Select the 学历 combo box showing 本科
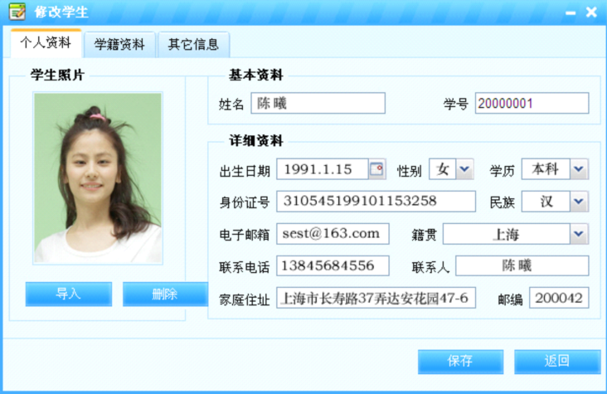This screenshot has width=607, height=394. pos(555,169)
